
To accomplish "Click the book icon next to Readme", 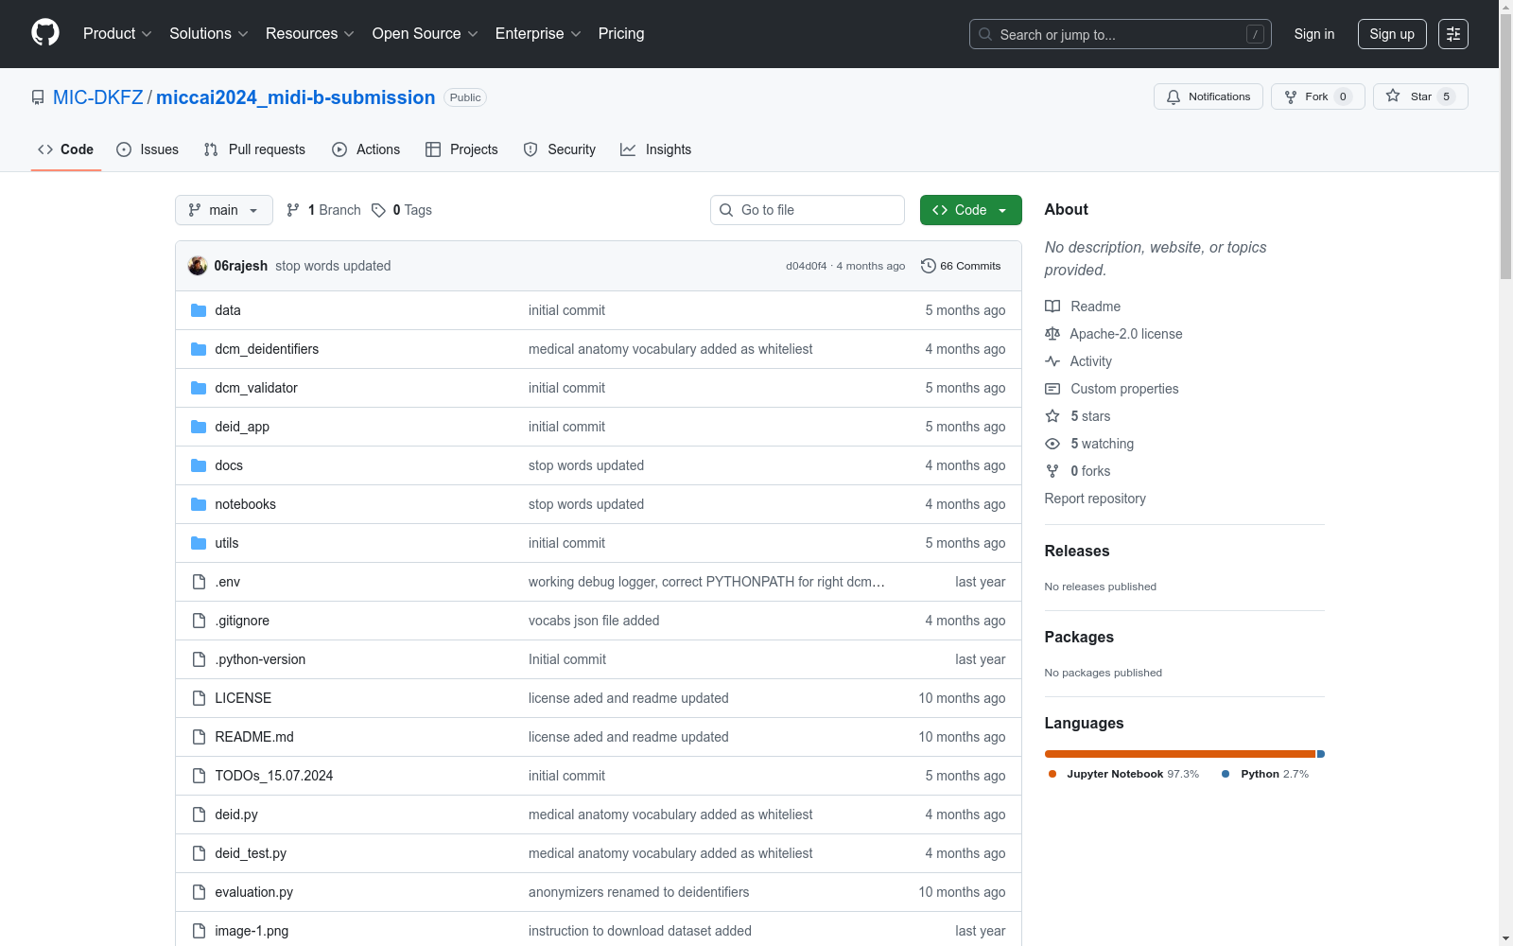I will point(1052,307).
